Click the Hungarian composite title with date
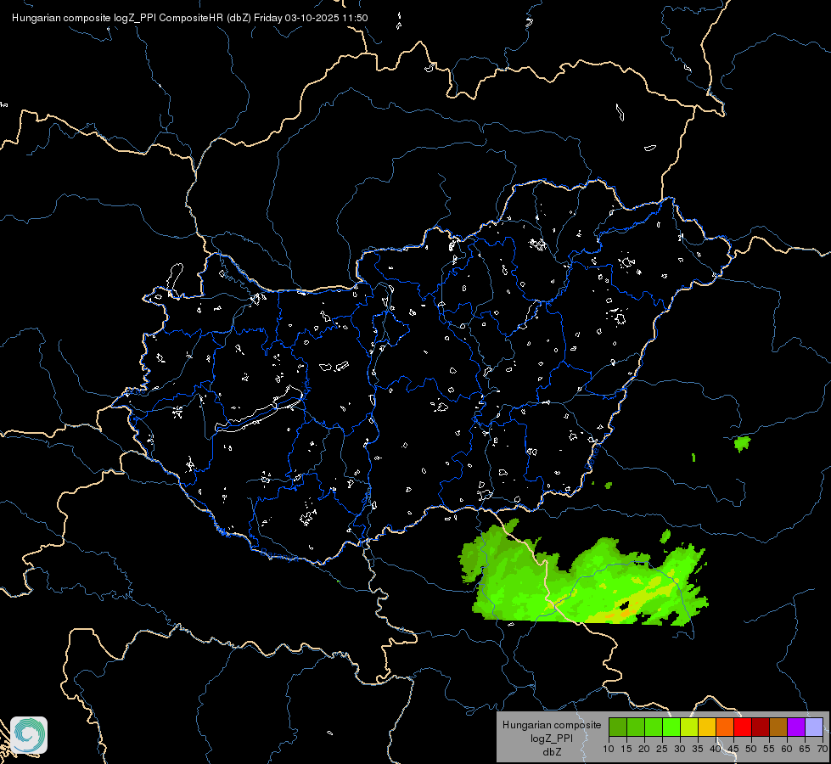The height and width of the screenshot is (764, 831). coord(190,18)
